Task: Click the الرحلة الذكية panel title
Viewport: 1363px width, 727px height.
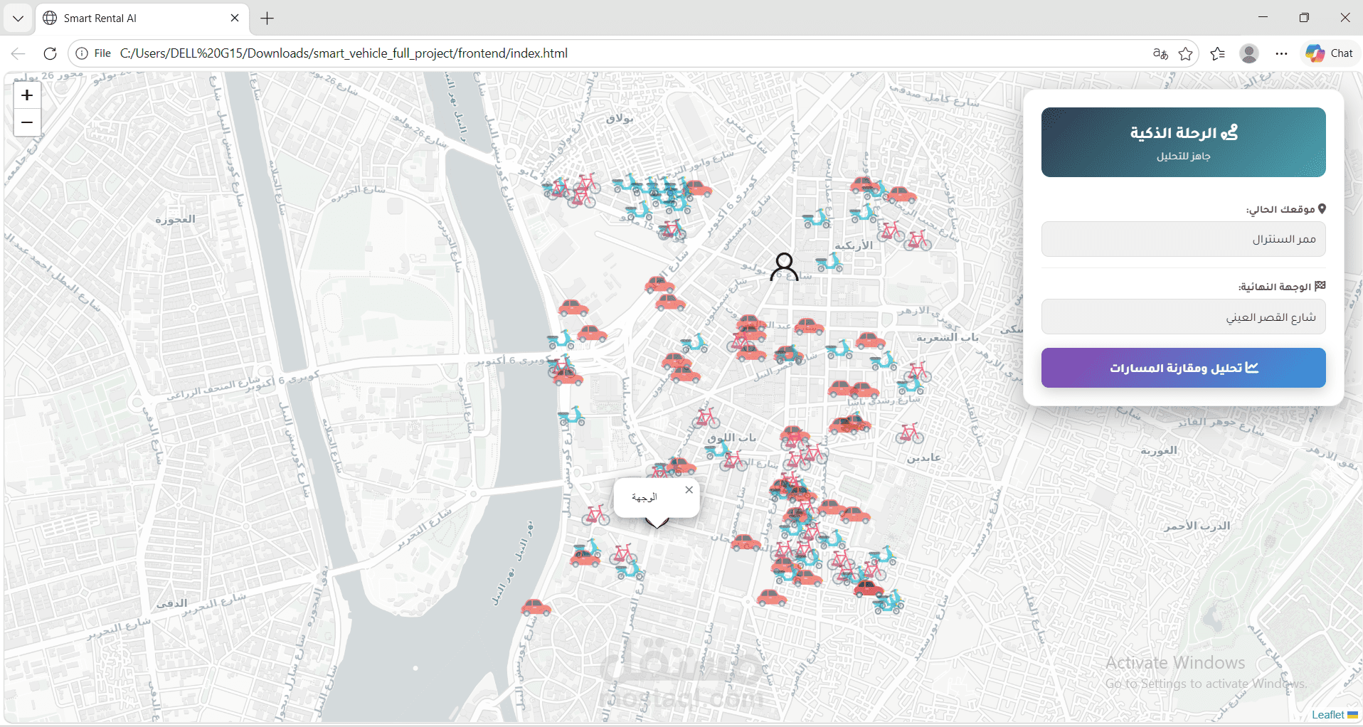Action: (1173, 132)
